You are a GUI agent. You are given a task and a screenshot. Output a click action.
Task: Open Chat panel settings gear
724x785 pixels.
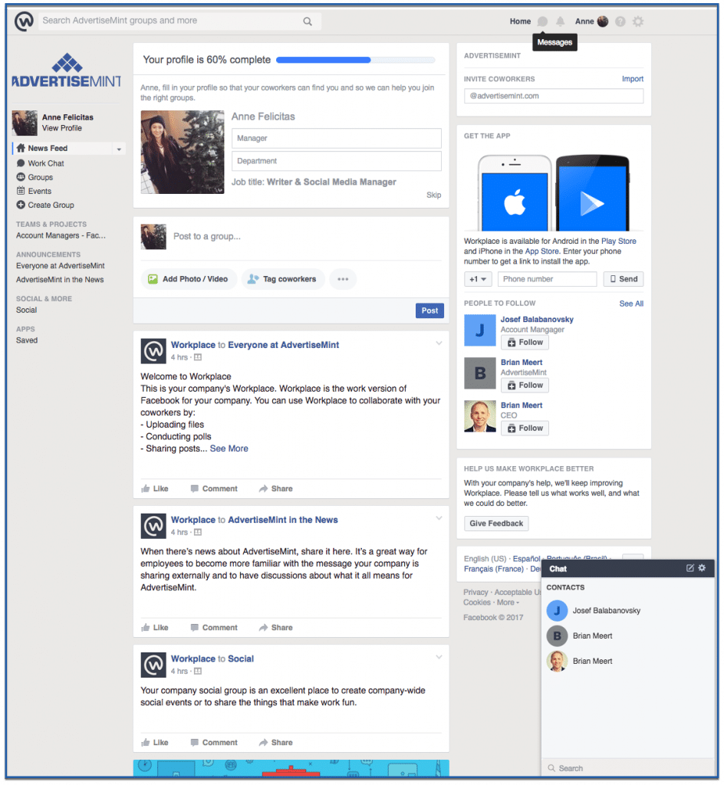[702, 568]
